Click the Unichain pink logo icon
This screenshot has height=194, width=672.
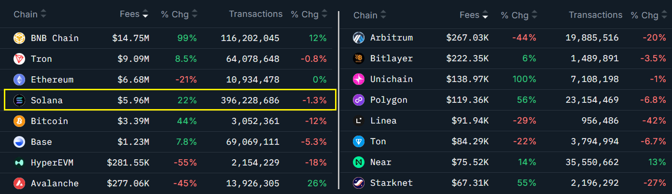pos(359,79)
